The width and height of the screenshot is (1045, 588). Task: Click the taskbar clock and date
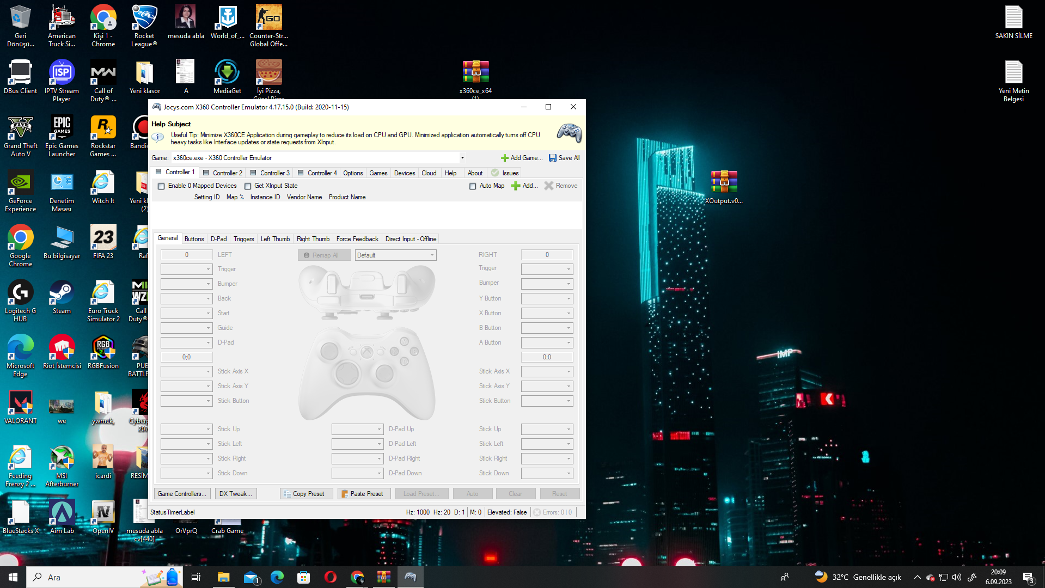tap(998, 577)
